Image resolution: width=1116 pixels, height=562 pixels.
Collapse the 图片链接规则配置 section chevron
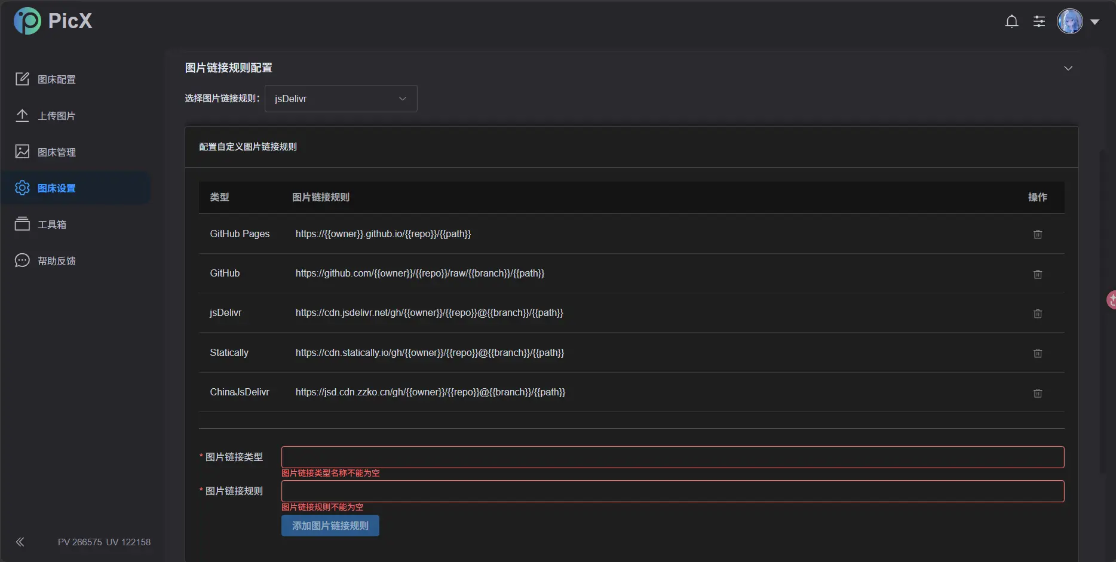tap(1068, 68)
